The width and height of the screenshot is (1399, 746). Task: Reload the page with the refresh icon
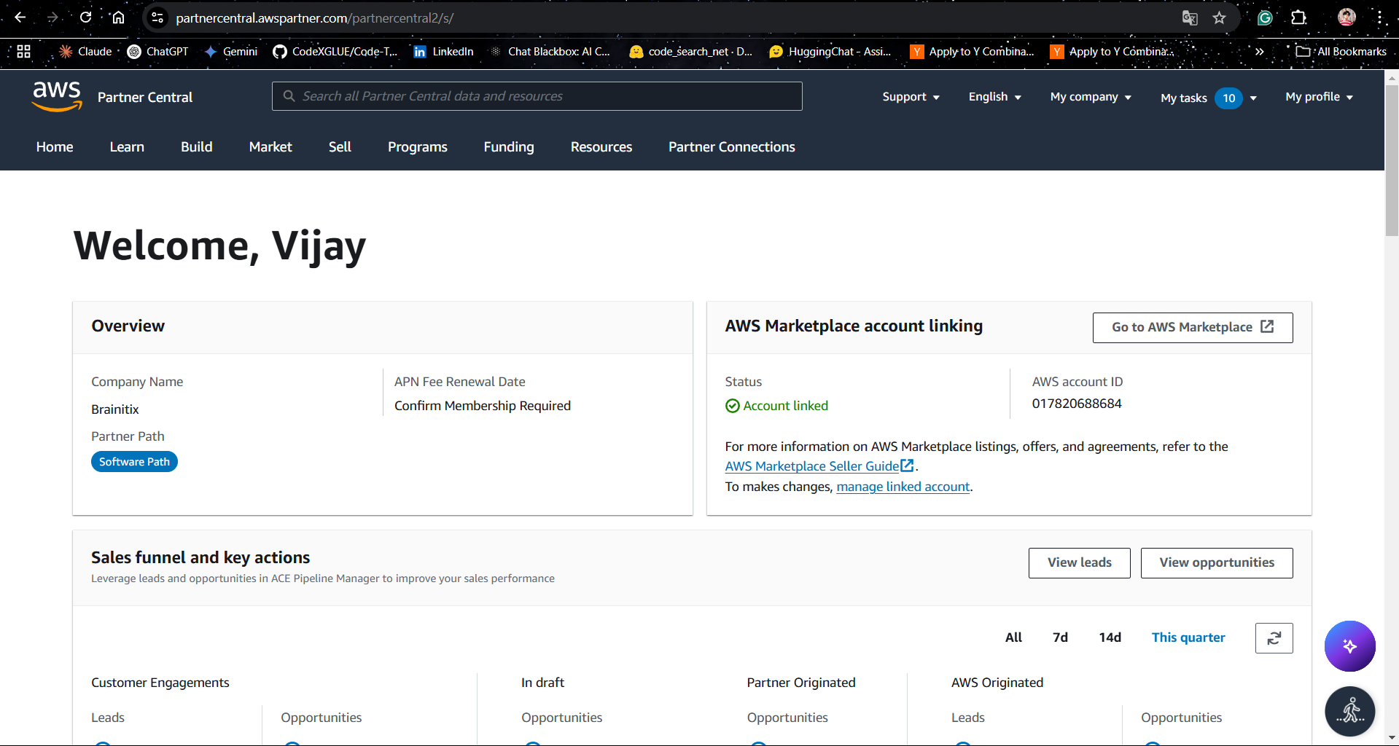point(86,17)
